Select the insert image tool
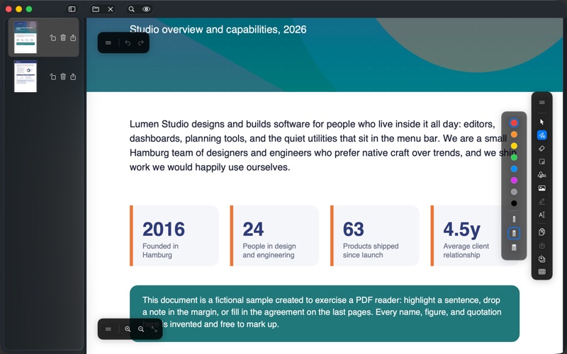This screenshot has height=354, width=567. (x=541, y=188)
